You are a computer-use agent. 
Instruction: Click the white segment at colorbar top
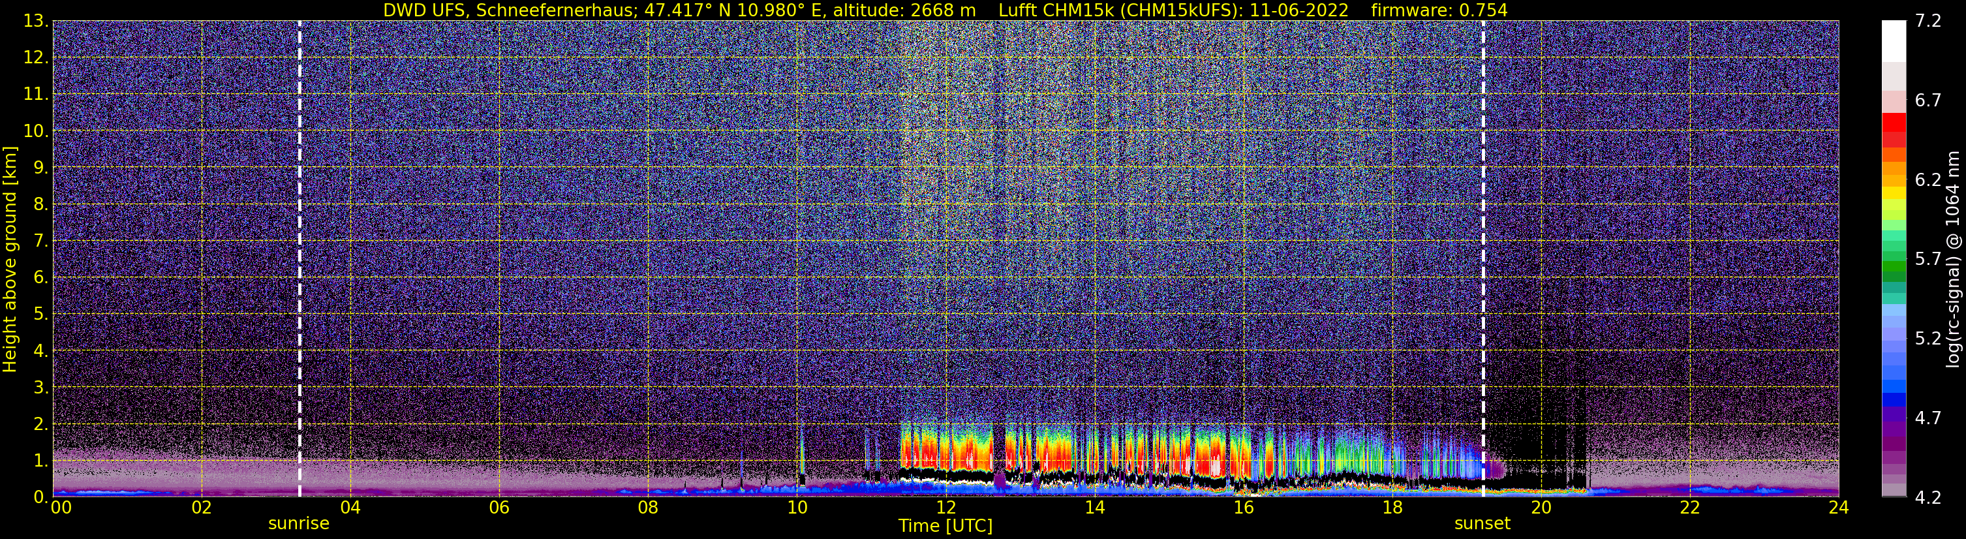(x=1894, y=40)
